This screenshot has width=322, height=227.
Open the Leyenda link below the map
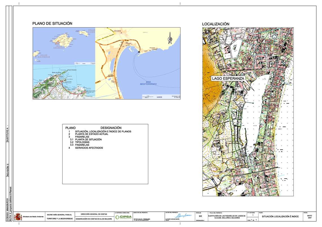click(159, 97)
